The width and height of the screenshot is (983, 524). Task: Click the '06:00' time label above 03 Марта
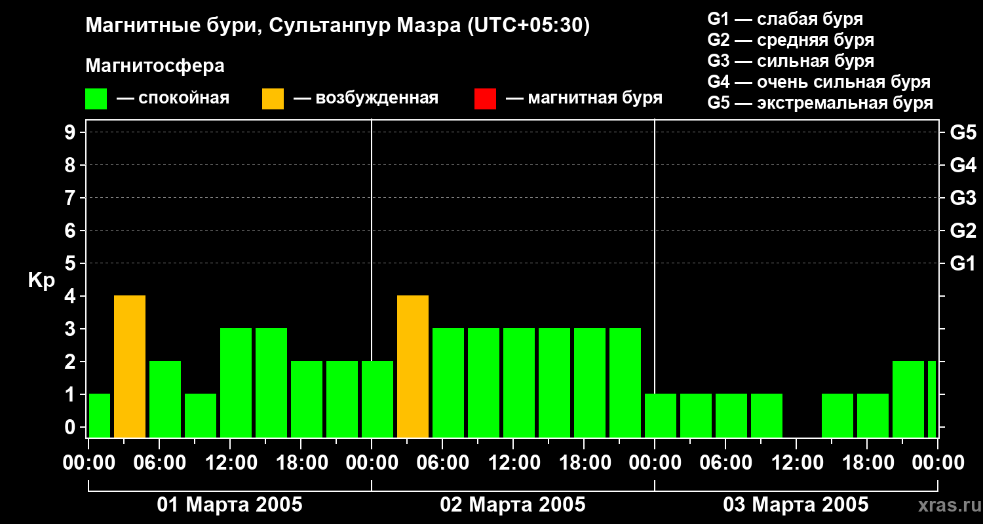[x=725, y=463]
